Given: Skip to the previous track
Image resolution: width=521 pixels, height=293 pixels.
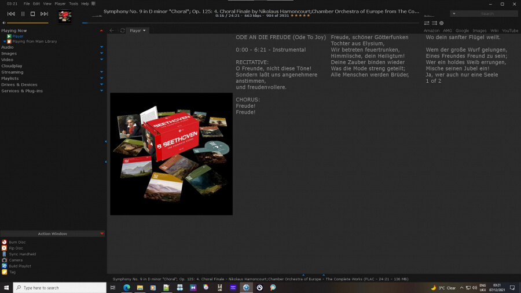Looking at the screenshot, I should pyautogui.click(x=11, y=14).
